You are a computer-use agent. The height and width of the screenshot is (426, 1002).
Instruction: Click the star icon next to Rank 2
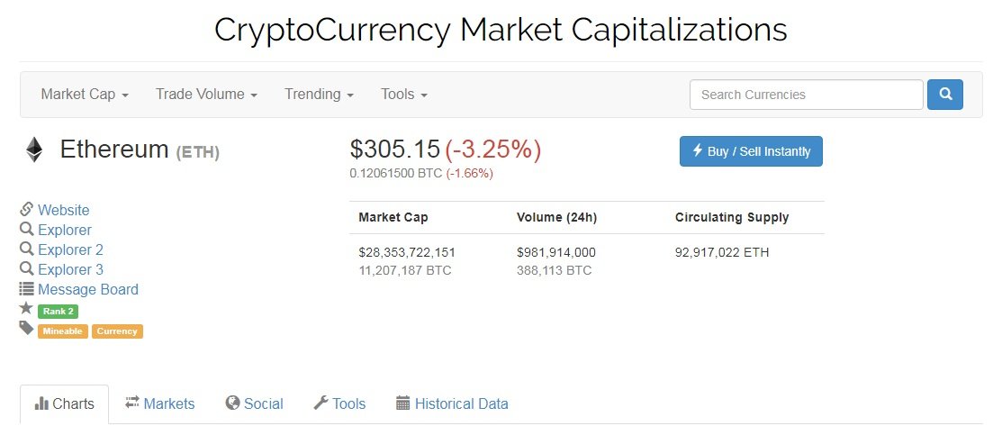coord(26,308)
